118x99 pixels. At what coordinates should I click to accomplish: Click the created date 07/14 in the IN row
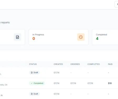(56, 94)
